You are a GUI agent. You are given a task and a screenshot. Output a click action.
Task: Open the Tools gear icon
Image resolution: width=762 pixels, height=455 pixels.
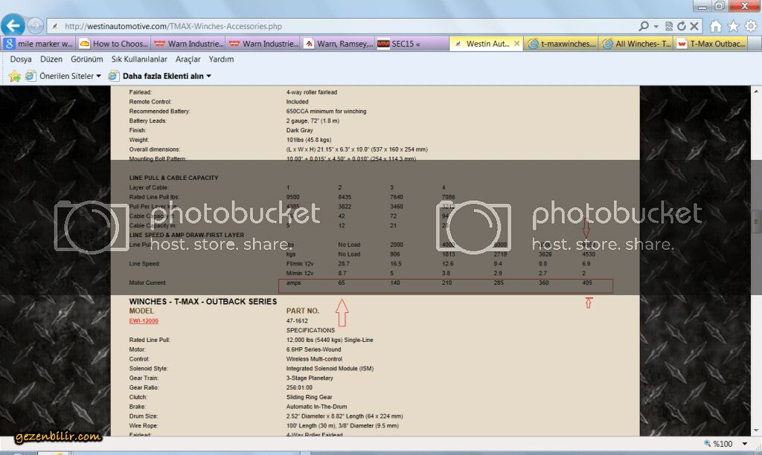tap(750, 26)
